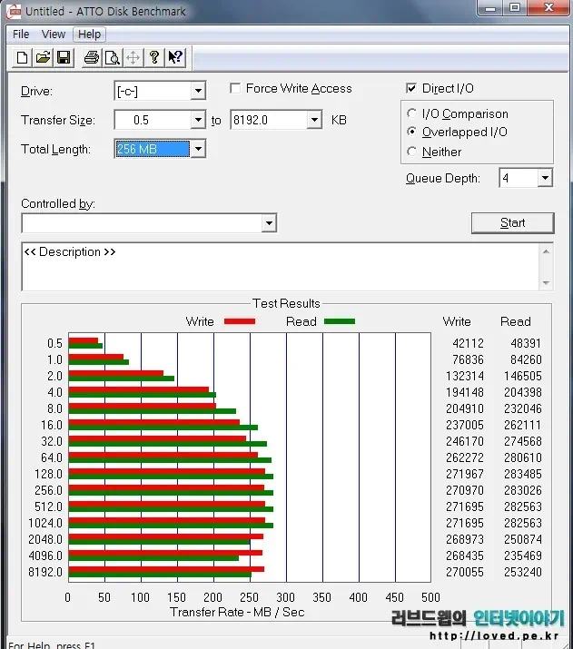Click the Open folder toolbar icon

(43, 58)
